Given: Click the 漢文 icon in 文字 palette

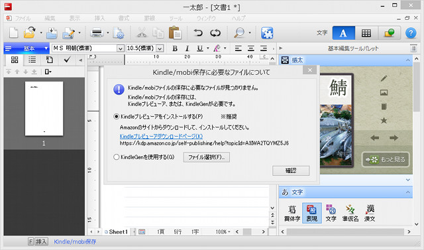Looking at the screenshot, I should pos(370,214).
